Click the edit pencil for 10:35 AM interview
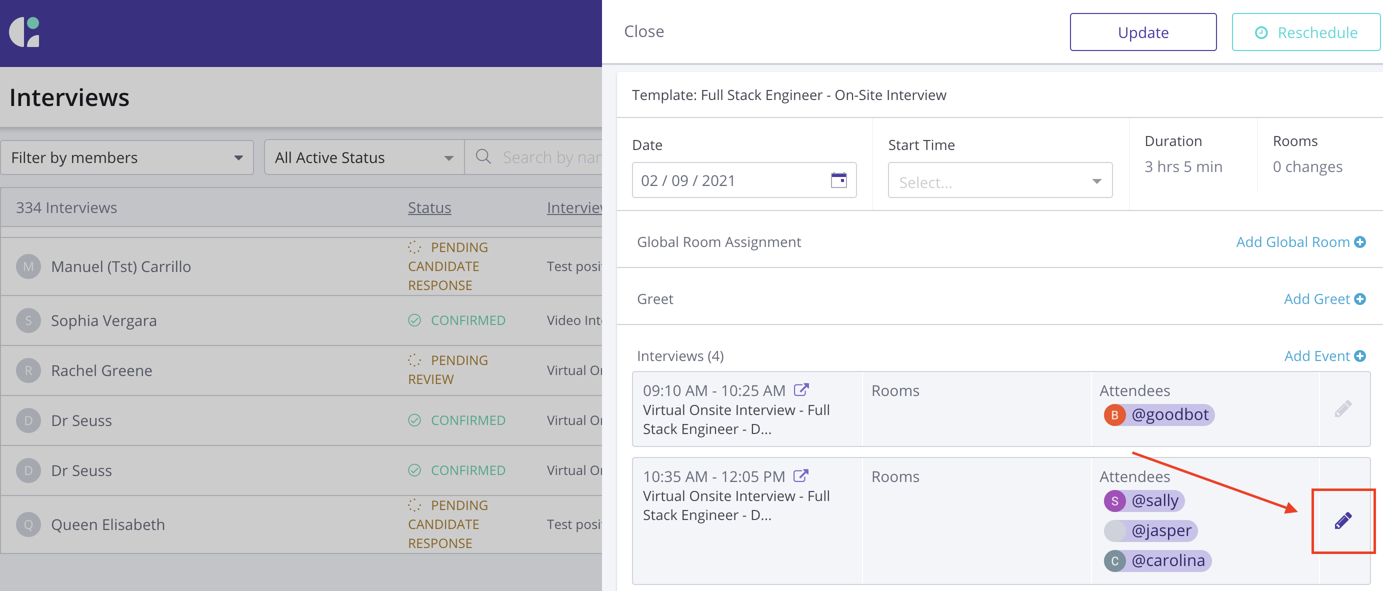 pyautogui.click(x=1342, y=520)
